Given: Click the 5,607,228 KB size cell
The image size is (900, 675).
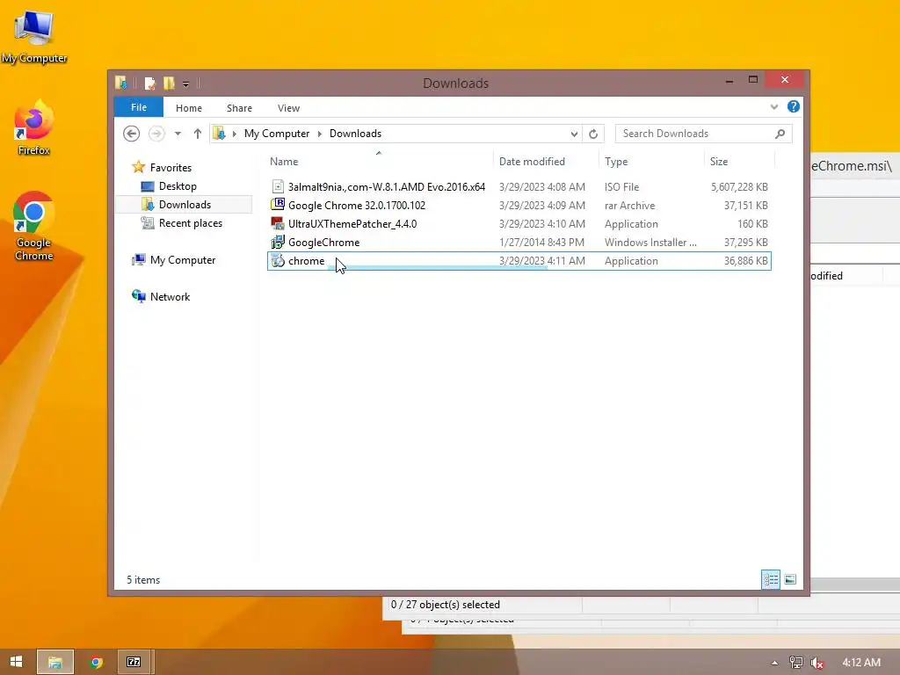Looking at the screenshot, I should tap(738, 186).
